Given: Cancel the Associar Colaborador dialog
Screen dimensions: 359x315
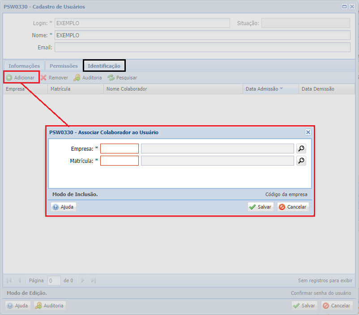Looking at the screenshot, I should point(293,207).
